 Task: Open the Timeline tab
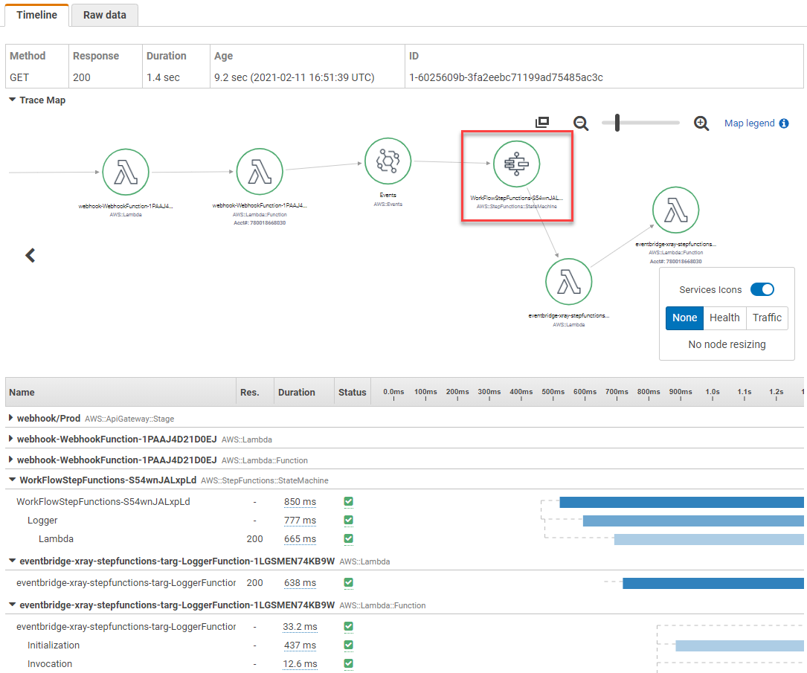click(36, 15)
